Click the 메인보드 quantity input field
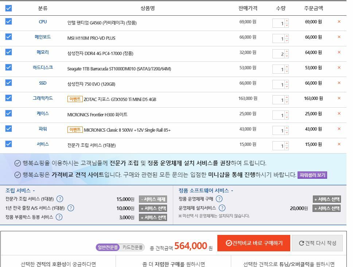Screen dimensions: 353x267 (x=279, y=39)
